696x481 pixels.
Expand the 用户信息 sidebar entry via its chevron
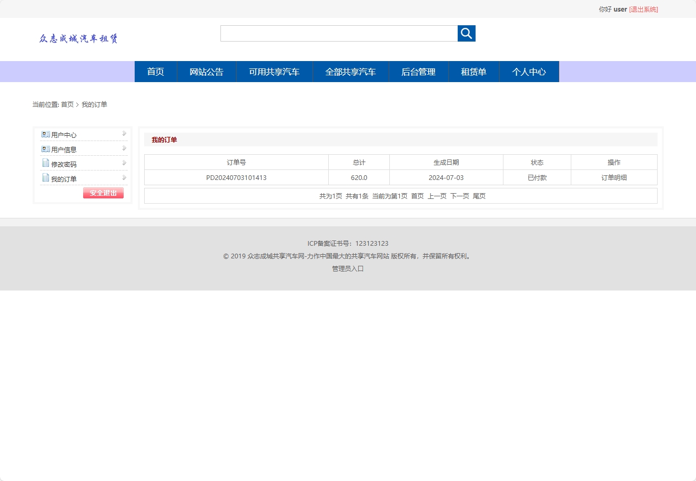[124, 149]
